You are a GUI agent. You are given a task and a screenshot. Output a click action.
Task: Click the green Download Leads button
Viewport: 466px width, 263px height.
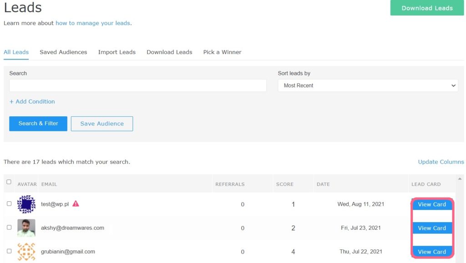point(427,8)
